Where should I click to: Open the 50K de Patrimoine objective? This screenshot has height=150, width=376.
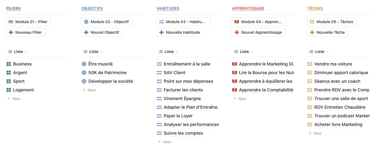(107, 73)
